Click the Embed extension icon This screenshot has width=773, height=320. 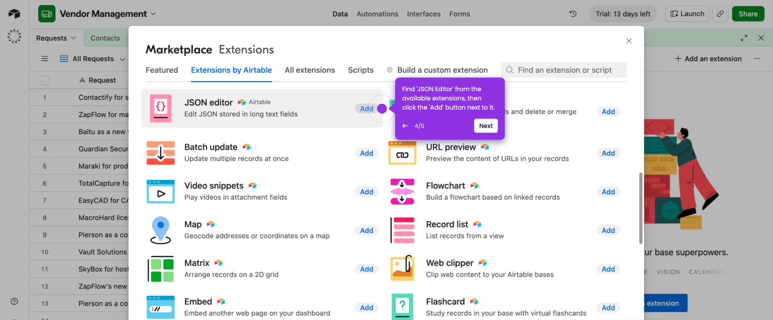click(161, 307)
